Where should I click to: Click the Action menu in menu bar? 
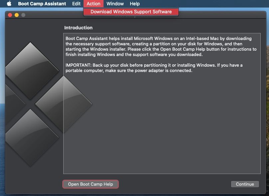pyautogui.click(x=94, y=4)
